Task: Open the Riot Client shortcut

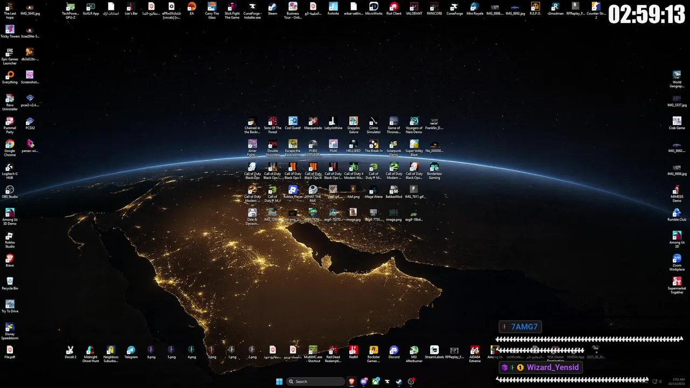Action: click(394, 9)
